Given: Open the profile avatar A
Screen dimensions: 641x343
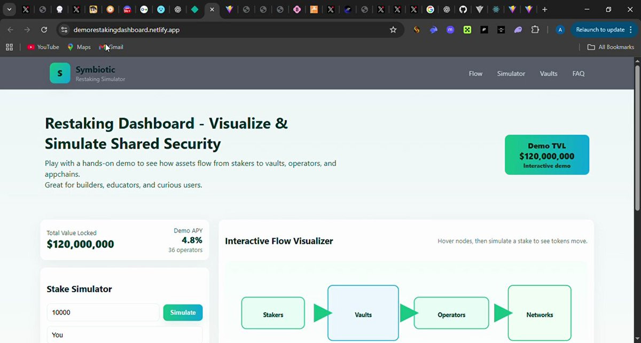Looking at the screenshot, I should tap(560, 30).
